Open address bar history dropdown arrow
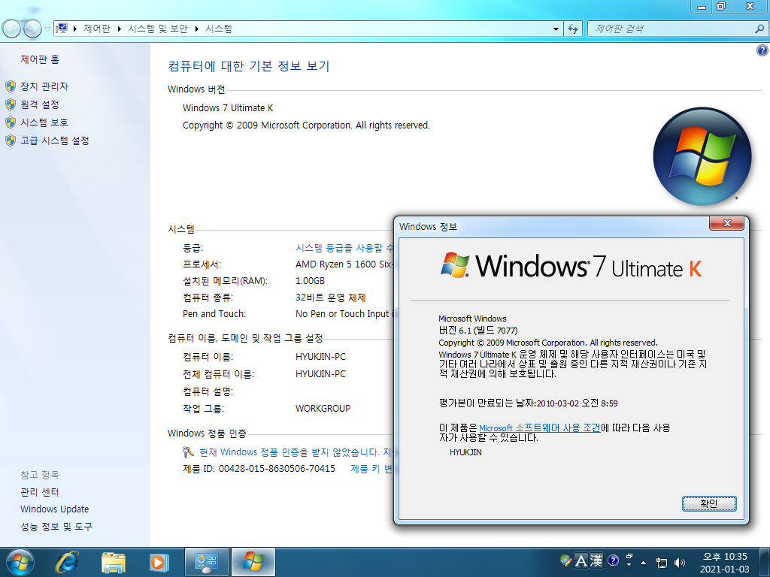Viewport: 770px width, 577px height. [x=556, y=29]
